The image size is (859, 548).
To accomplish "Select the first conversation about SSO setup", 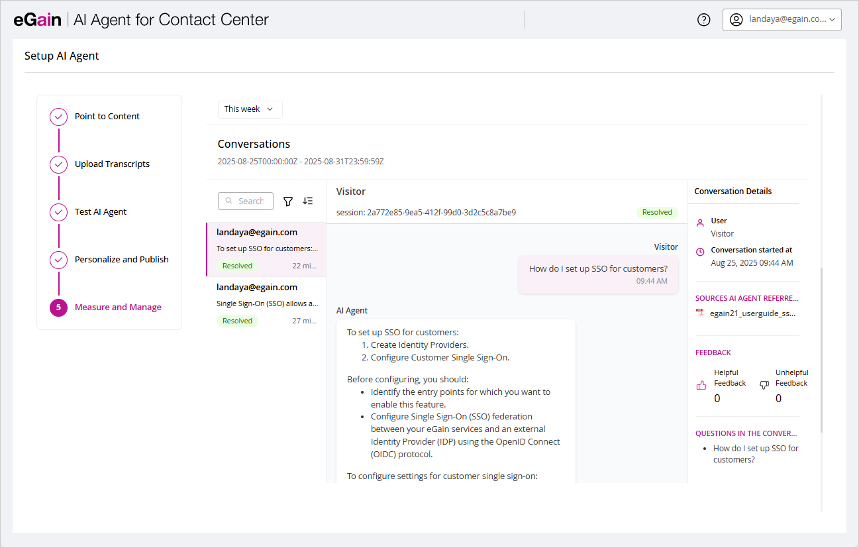I will coord(266,249).
